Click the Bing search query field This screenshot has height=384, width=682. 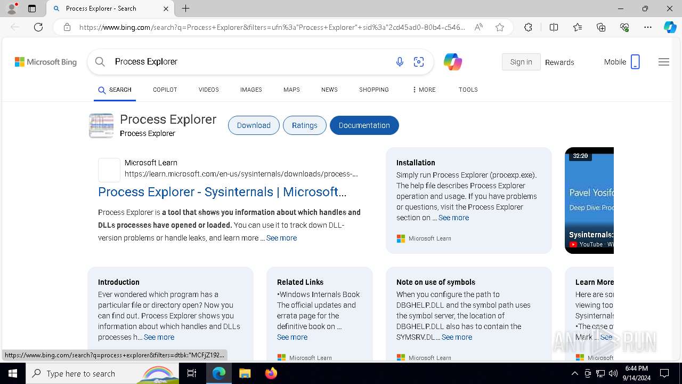point(250,62)
